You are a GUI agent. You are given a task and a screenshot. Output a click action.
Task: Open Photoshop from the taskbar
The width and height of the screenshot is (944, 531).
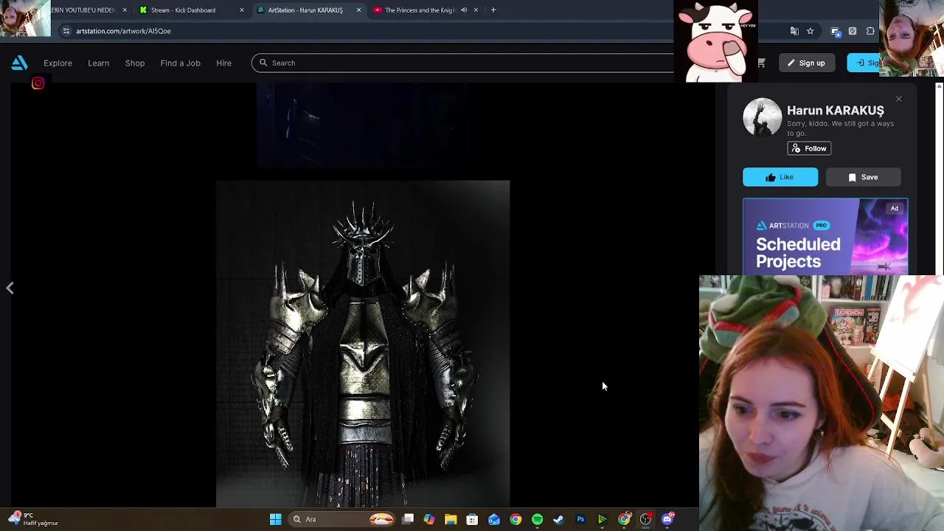(x=580, y=519)
